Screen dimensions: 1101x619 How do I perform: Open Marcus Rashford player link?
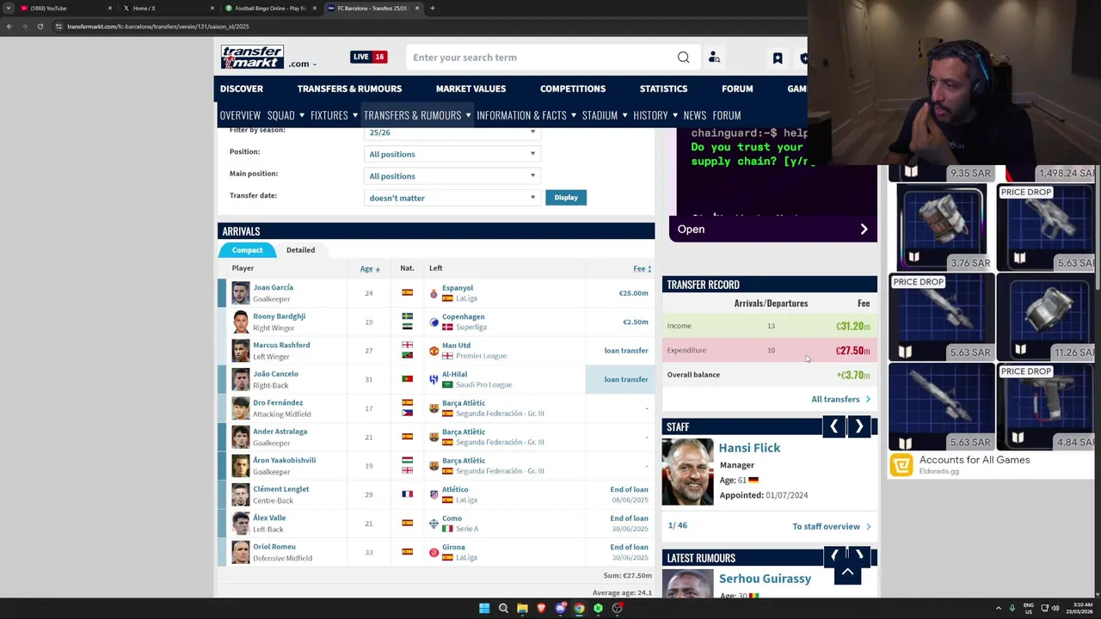point(281,345)
